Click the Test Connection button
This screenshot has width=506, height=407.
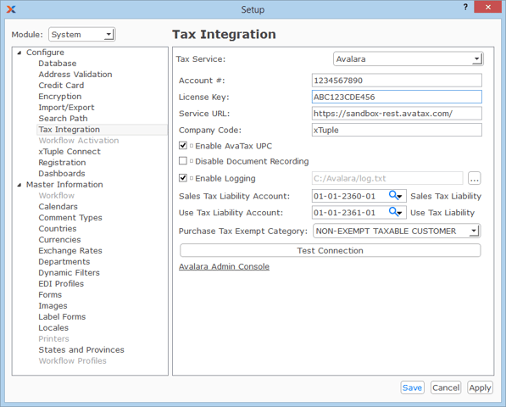330,250
